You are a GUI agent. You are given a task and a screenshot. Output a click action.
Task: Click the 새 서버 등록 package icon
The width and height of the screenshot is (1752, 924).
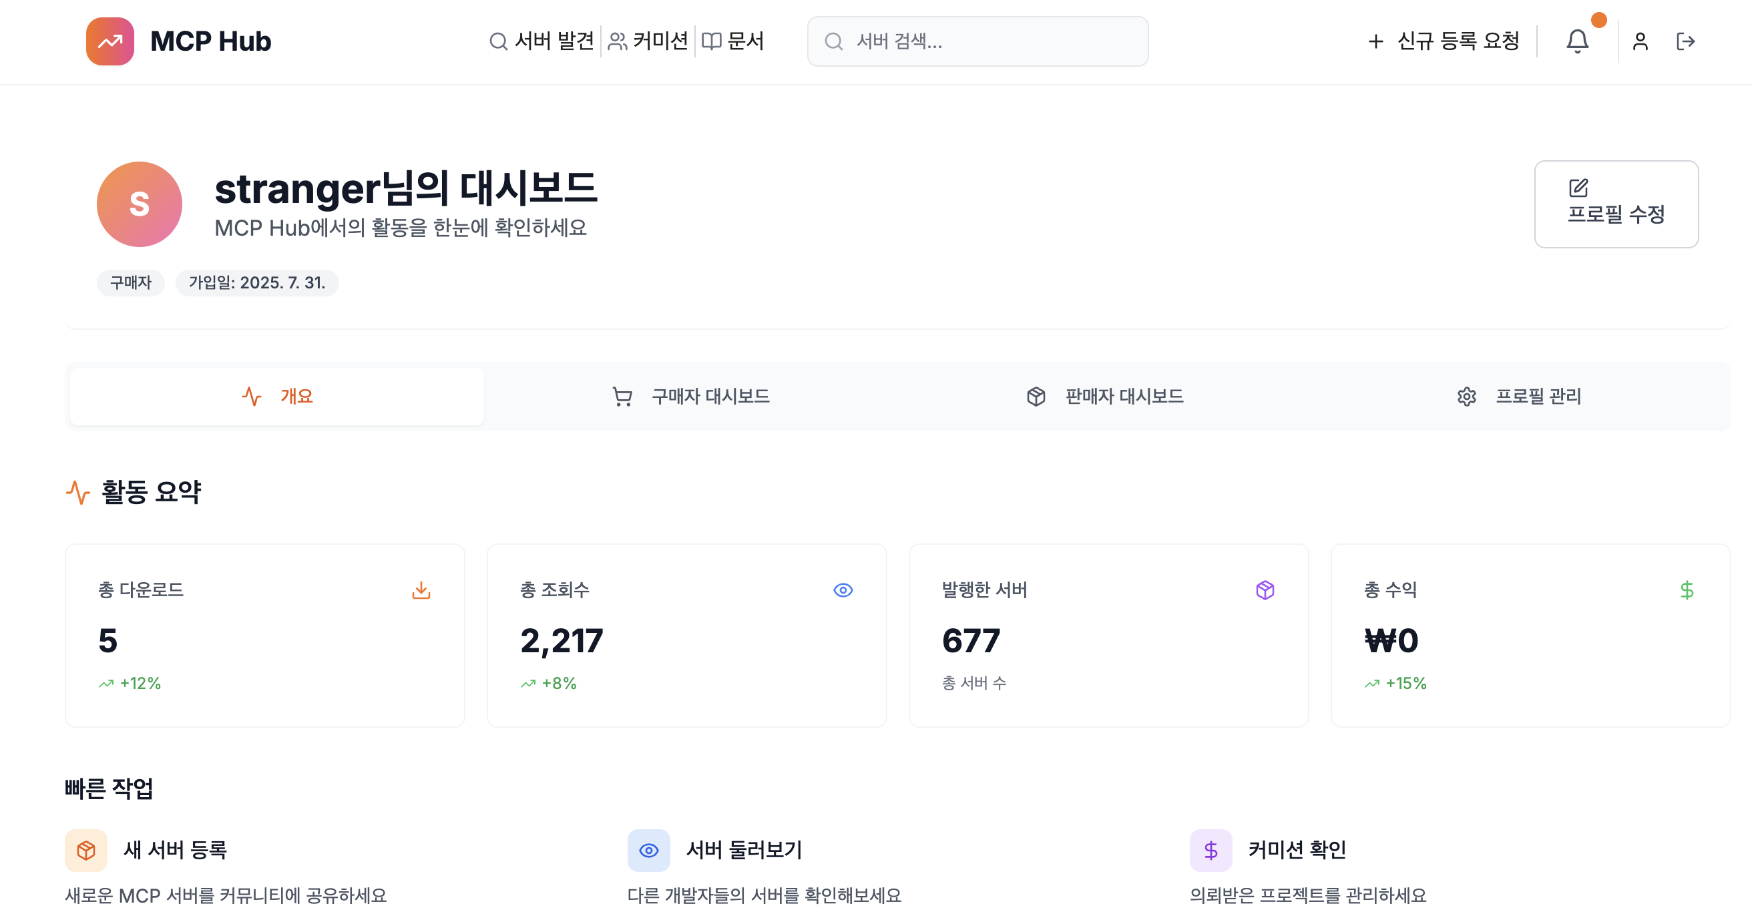pyautogui.click(x=86, y=850)
